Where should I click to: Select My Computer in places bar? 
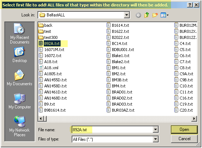[x=20, y=101]
